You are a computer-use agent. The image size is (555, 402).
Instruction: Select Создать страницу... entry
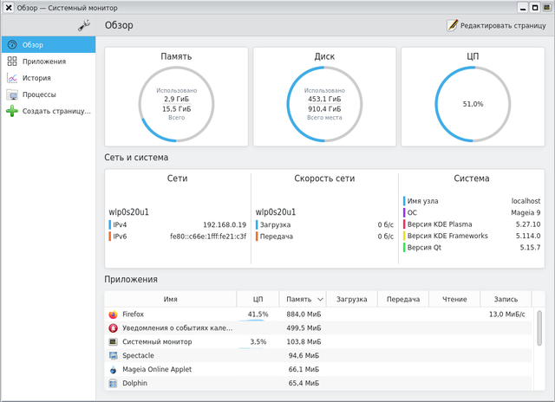point(49,111)
